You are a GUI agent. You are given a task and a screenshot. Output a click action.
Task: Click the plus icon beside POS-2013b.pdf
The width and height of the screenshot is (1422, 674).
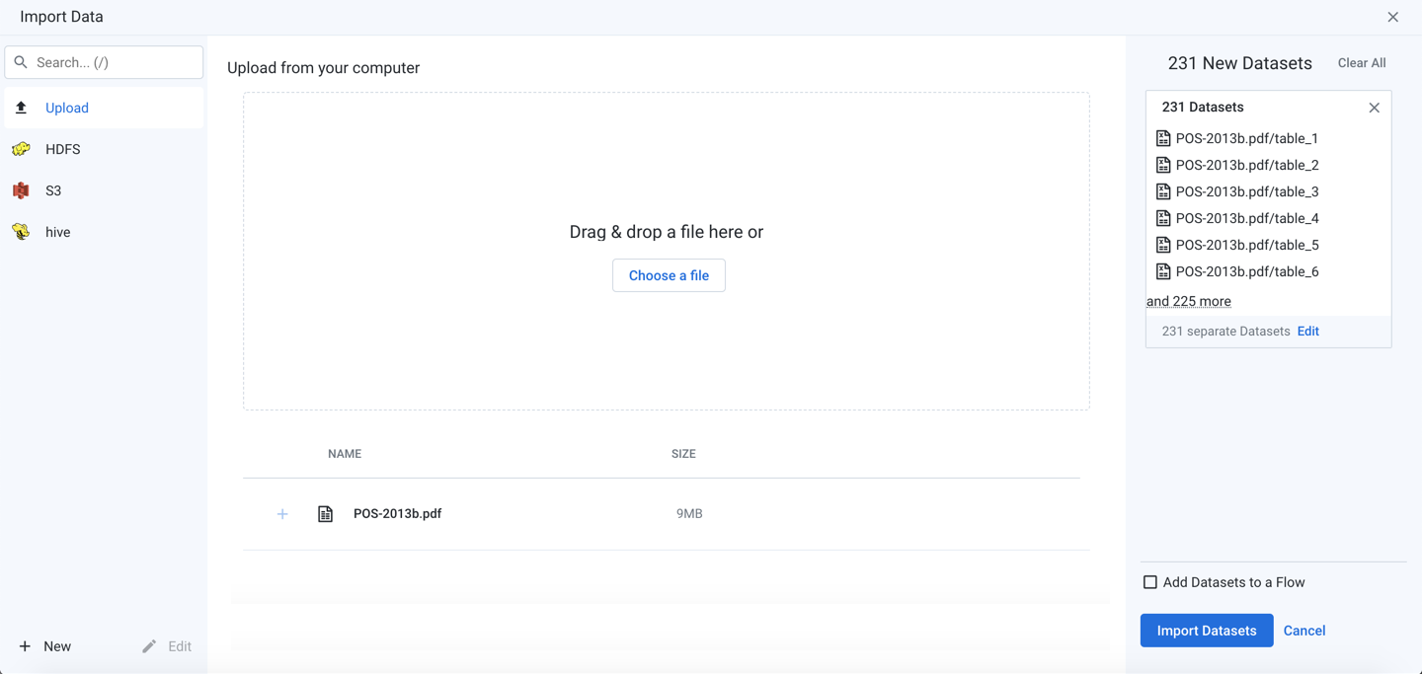pyautogui.click(x=282, y=514)
